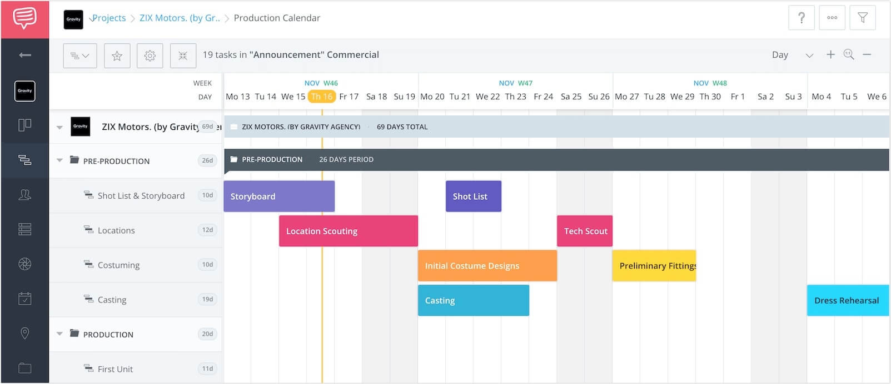891x384 pixels.
Task: Click the Shot List task bar
Action: tap(474, 196)
